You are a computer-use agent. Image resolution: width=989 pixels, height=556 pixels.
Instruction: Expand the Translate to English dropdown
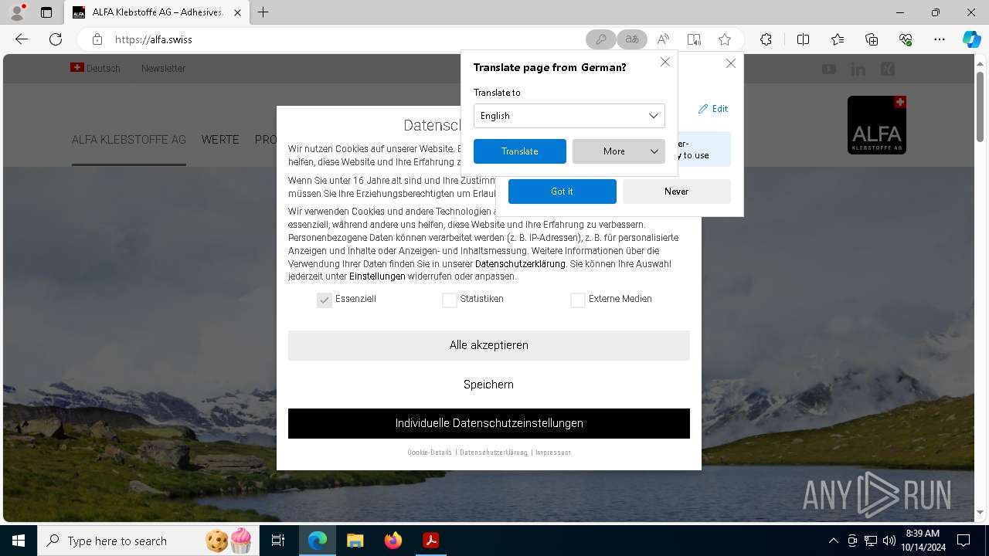pyautogui.click(x=569, y=116)
